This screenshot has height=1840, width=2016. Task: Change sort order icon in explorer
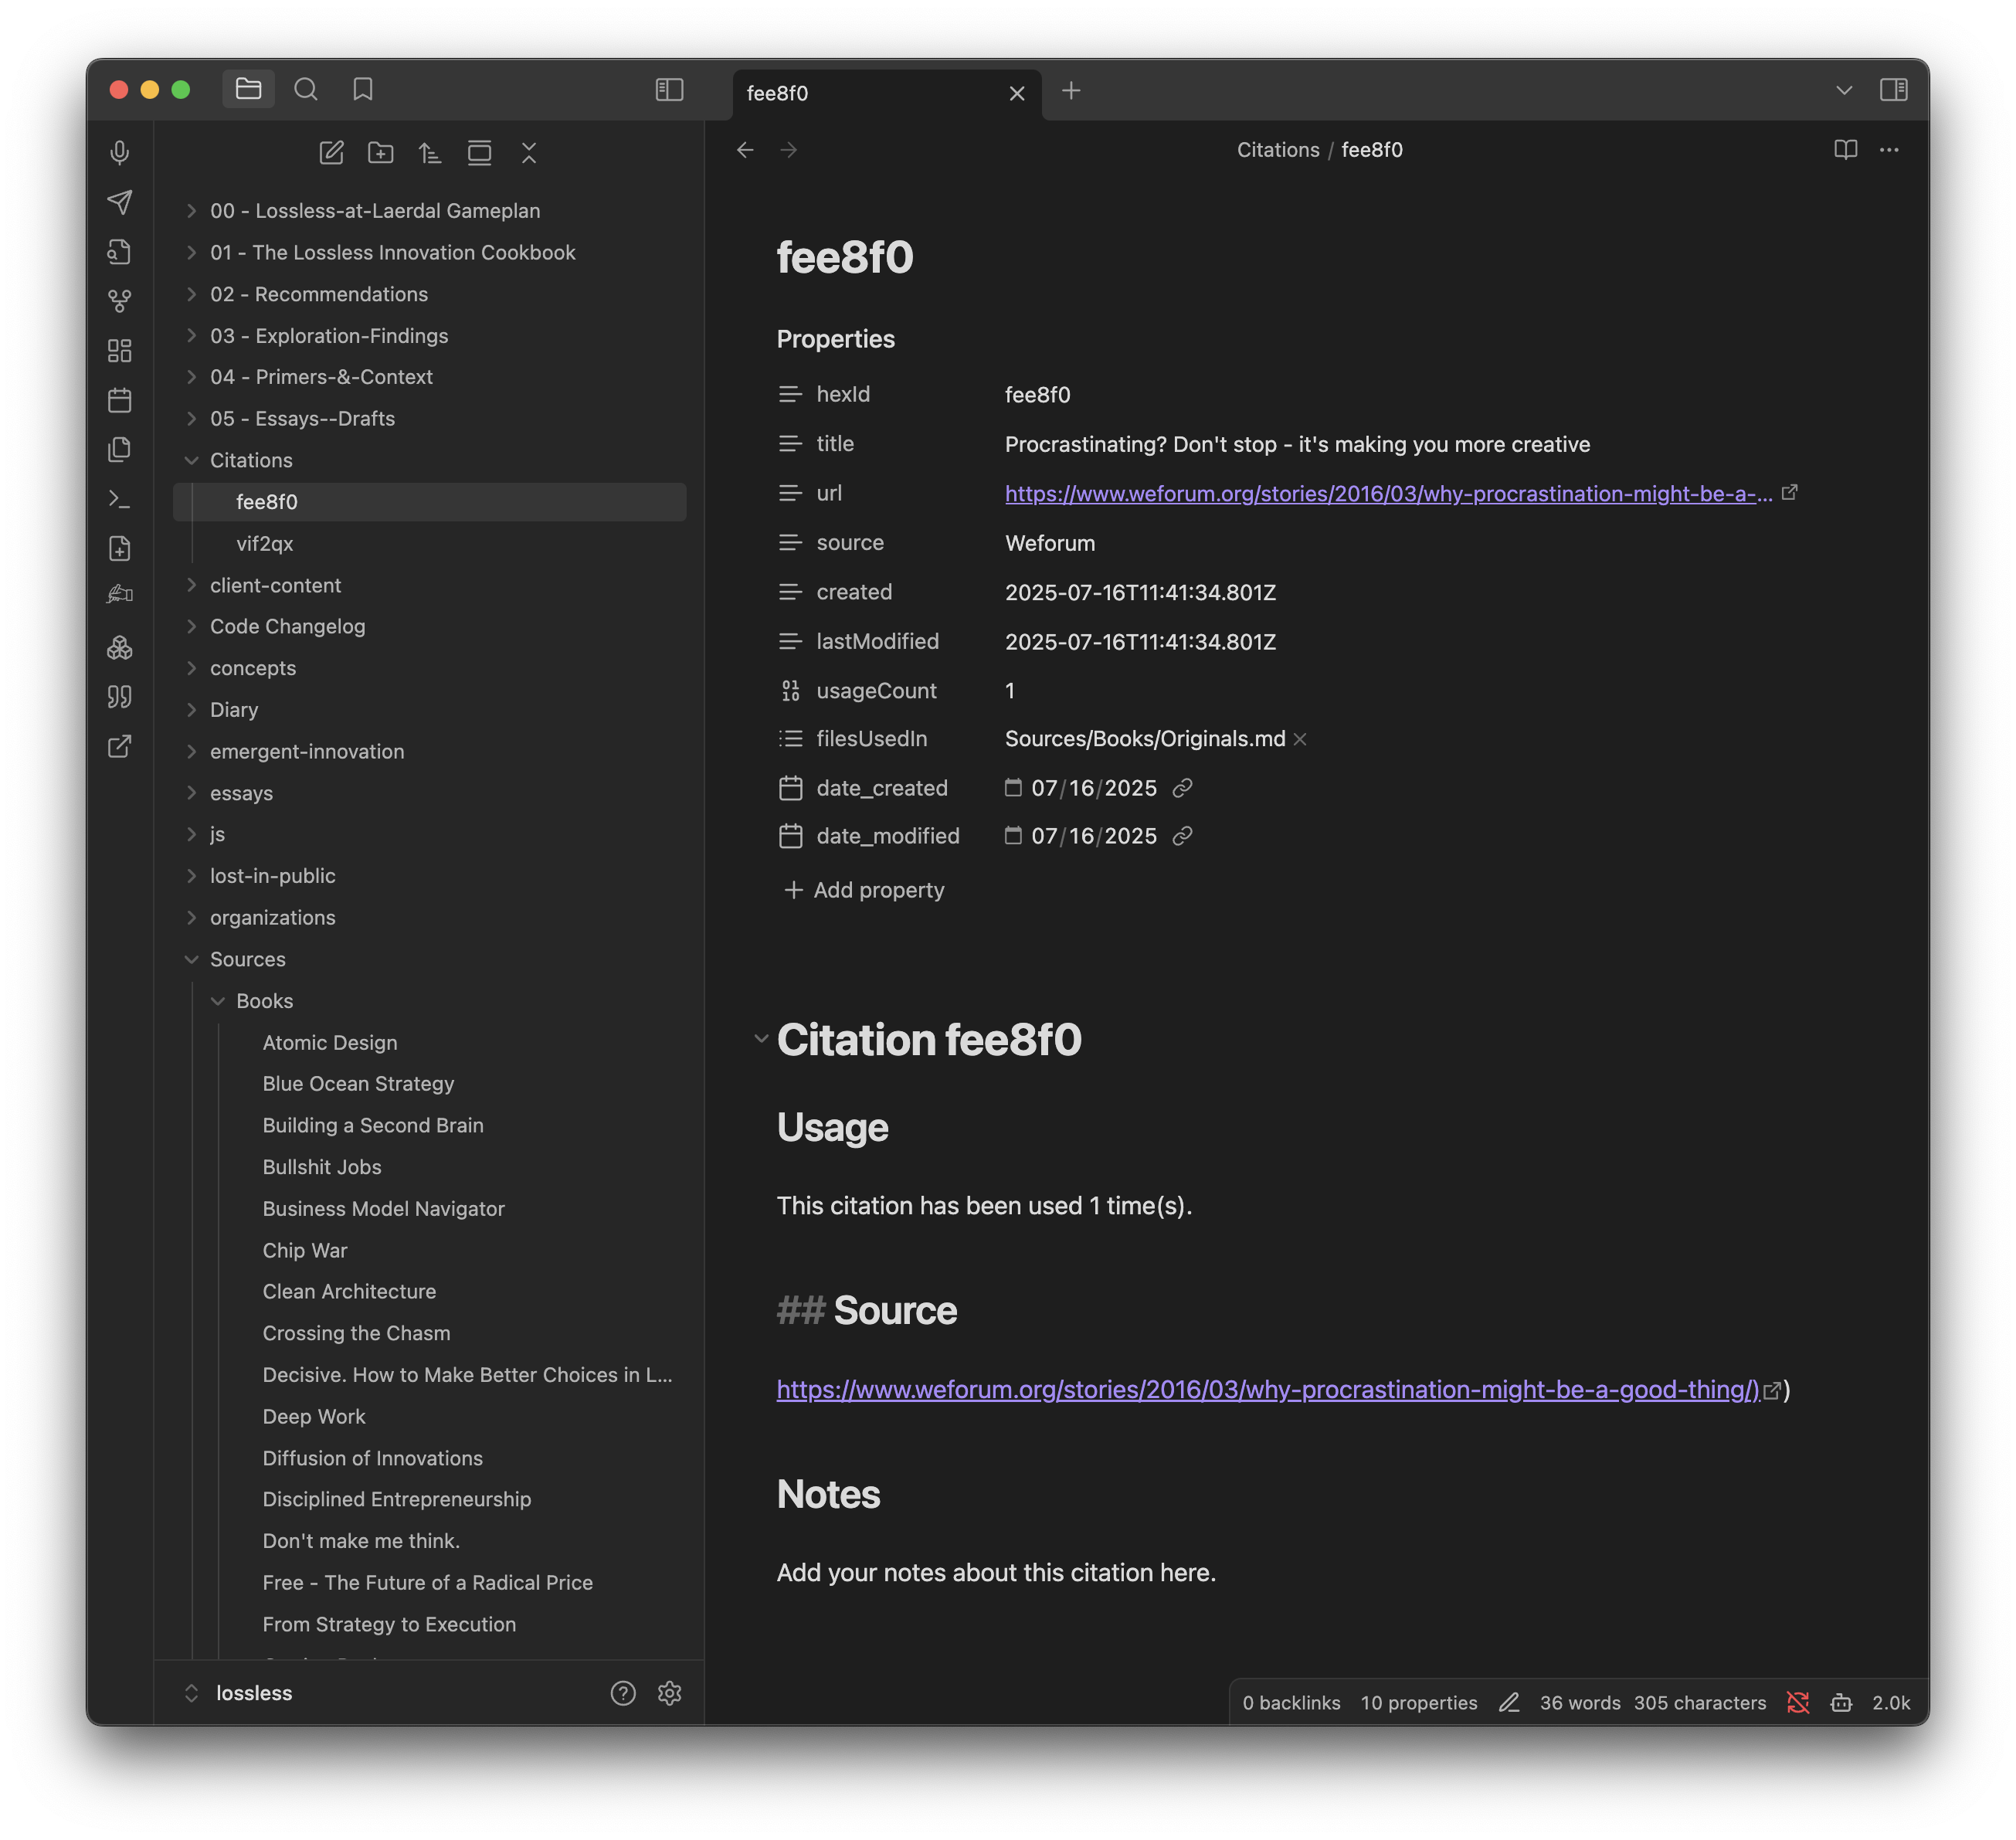pyautogui.click(x=430, y=153)
